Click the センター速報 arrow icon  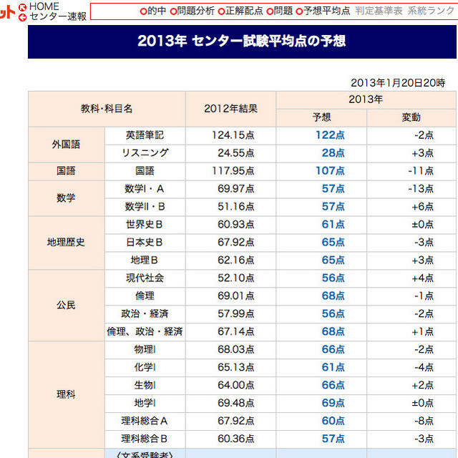[22, 18]
